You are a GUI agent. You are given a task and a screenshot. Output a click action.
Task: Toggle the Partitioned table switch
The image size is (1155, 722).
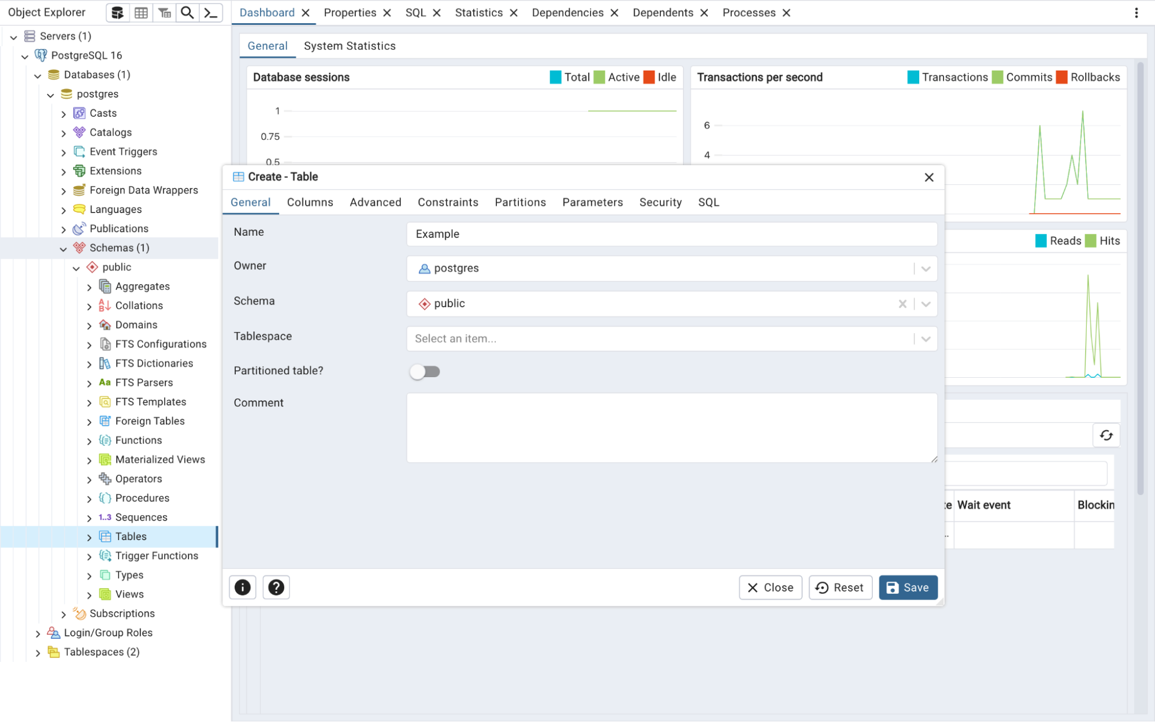(425, 372)
